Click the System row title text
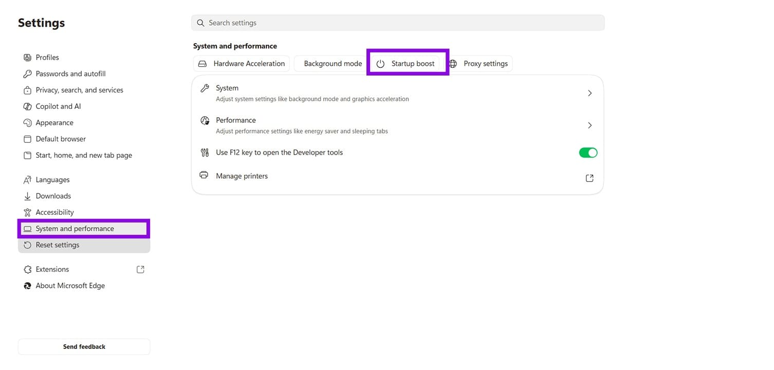This screenshot has height=370, width=774. click(x=227, y=88)
